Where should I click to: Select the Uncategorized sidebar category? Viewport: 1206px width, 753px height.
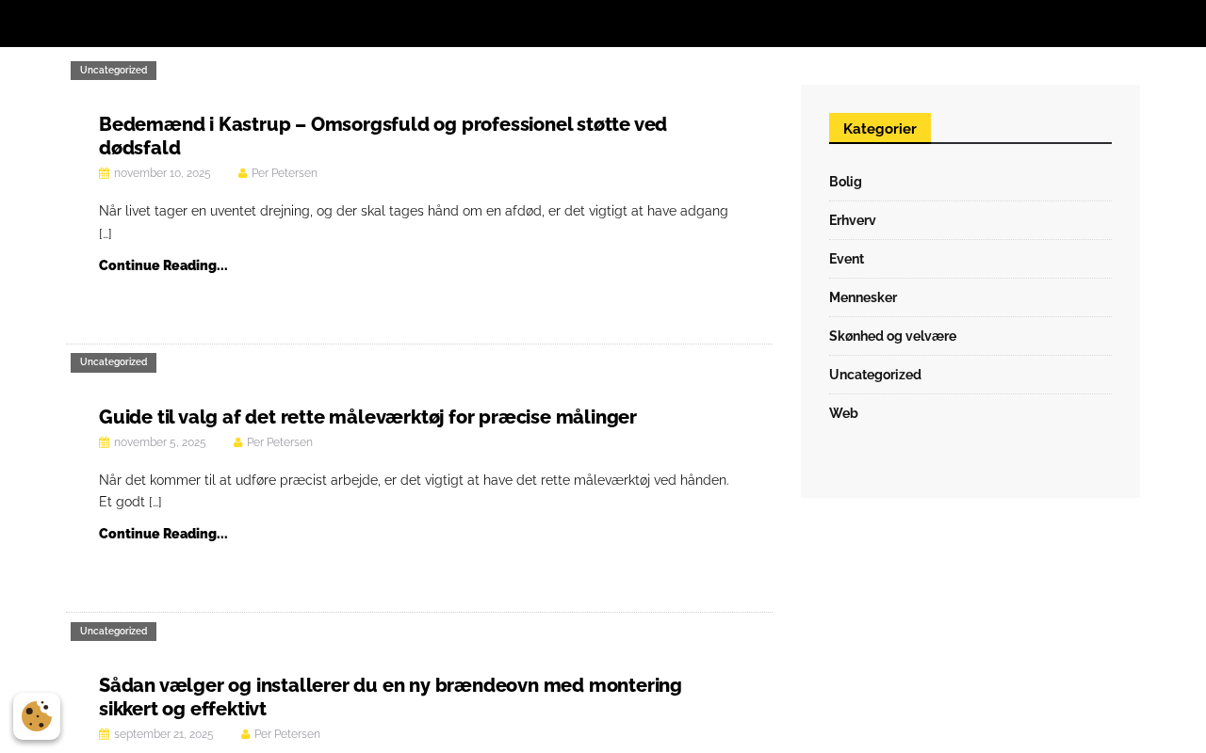(875, 375)
